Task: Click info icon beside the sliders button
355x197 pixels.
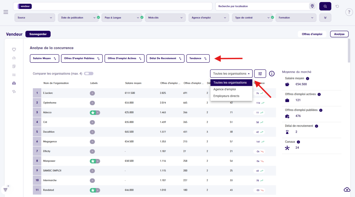Action: pyautogui.click(x=272, y=73)
